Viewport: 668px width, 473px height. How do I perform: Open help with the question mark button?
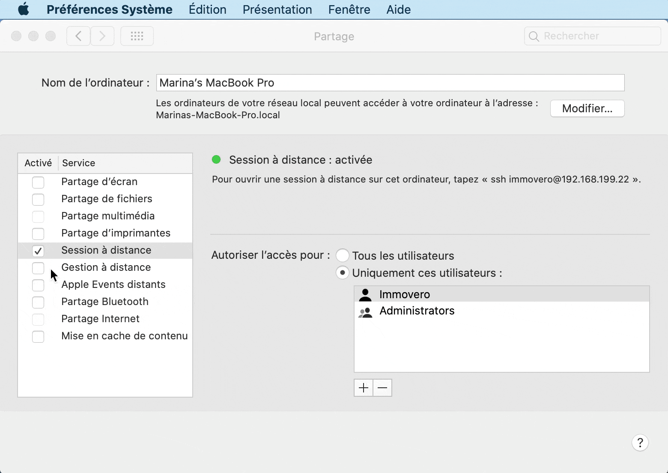click(x=640, y=443)
